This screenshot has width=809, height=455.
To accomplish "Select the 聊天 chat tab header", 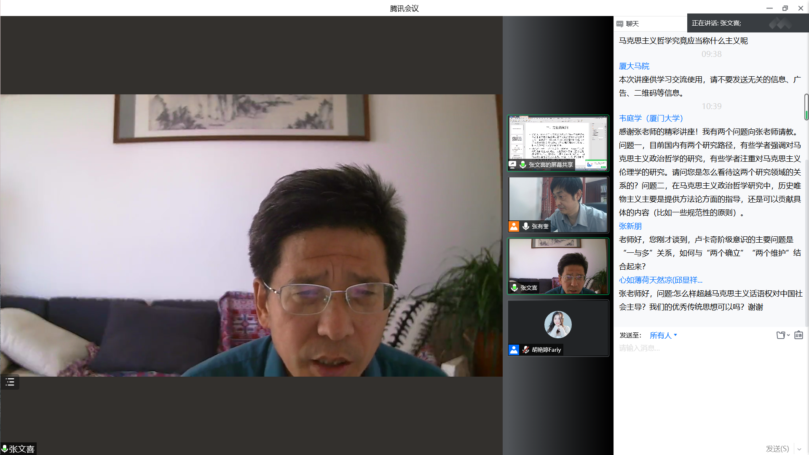I will click(632, 24).
